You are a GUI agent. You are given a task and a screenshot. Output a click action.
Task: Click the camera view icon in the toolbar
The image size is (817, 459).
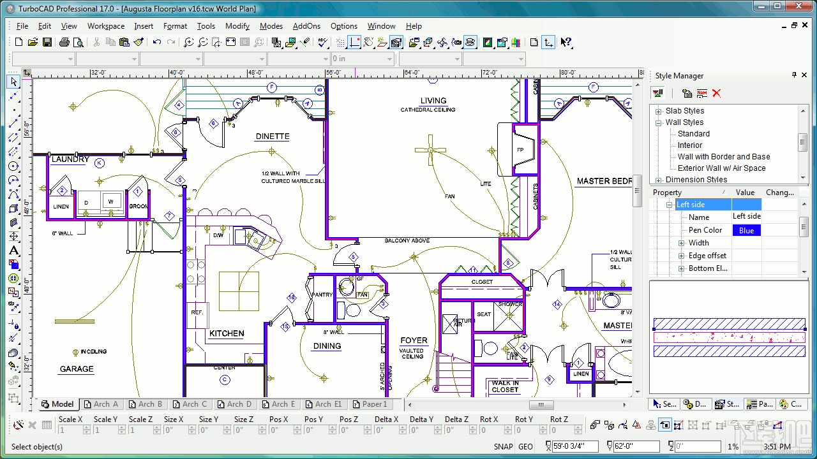coord(457,42)
